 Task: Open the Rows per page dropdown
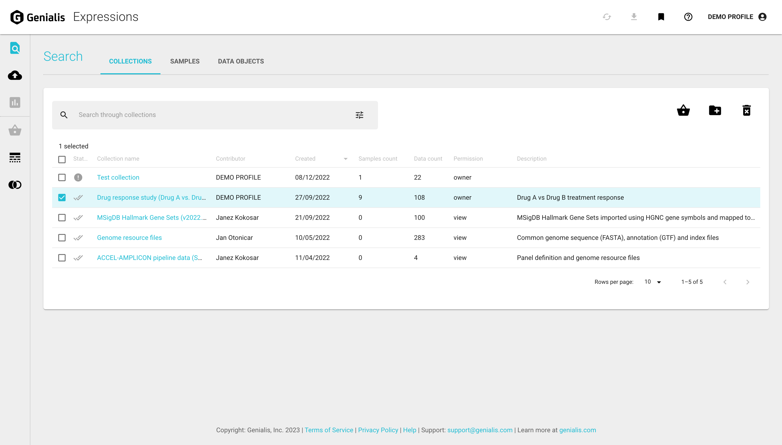point(652,282)
